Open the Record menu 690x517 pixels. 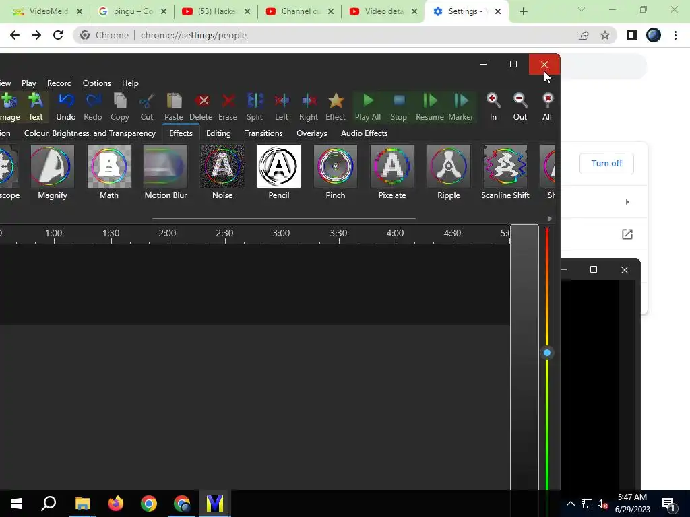59,83
